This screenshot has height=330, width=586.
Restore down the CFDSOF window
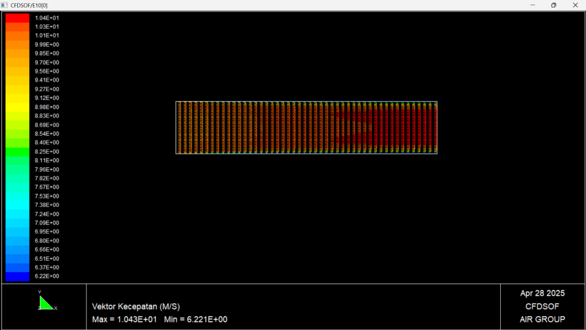tap(553, 5)
